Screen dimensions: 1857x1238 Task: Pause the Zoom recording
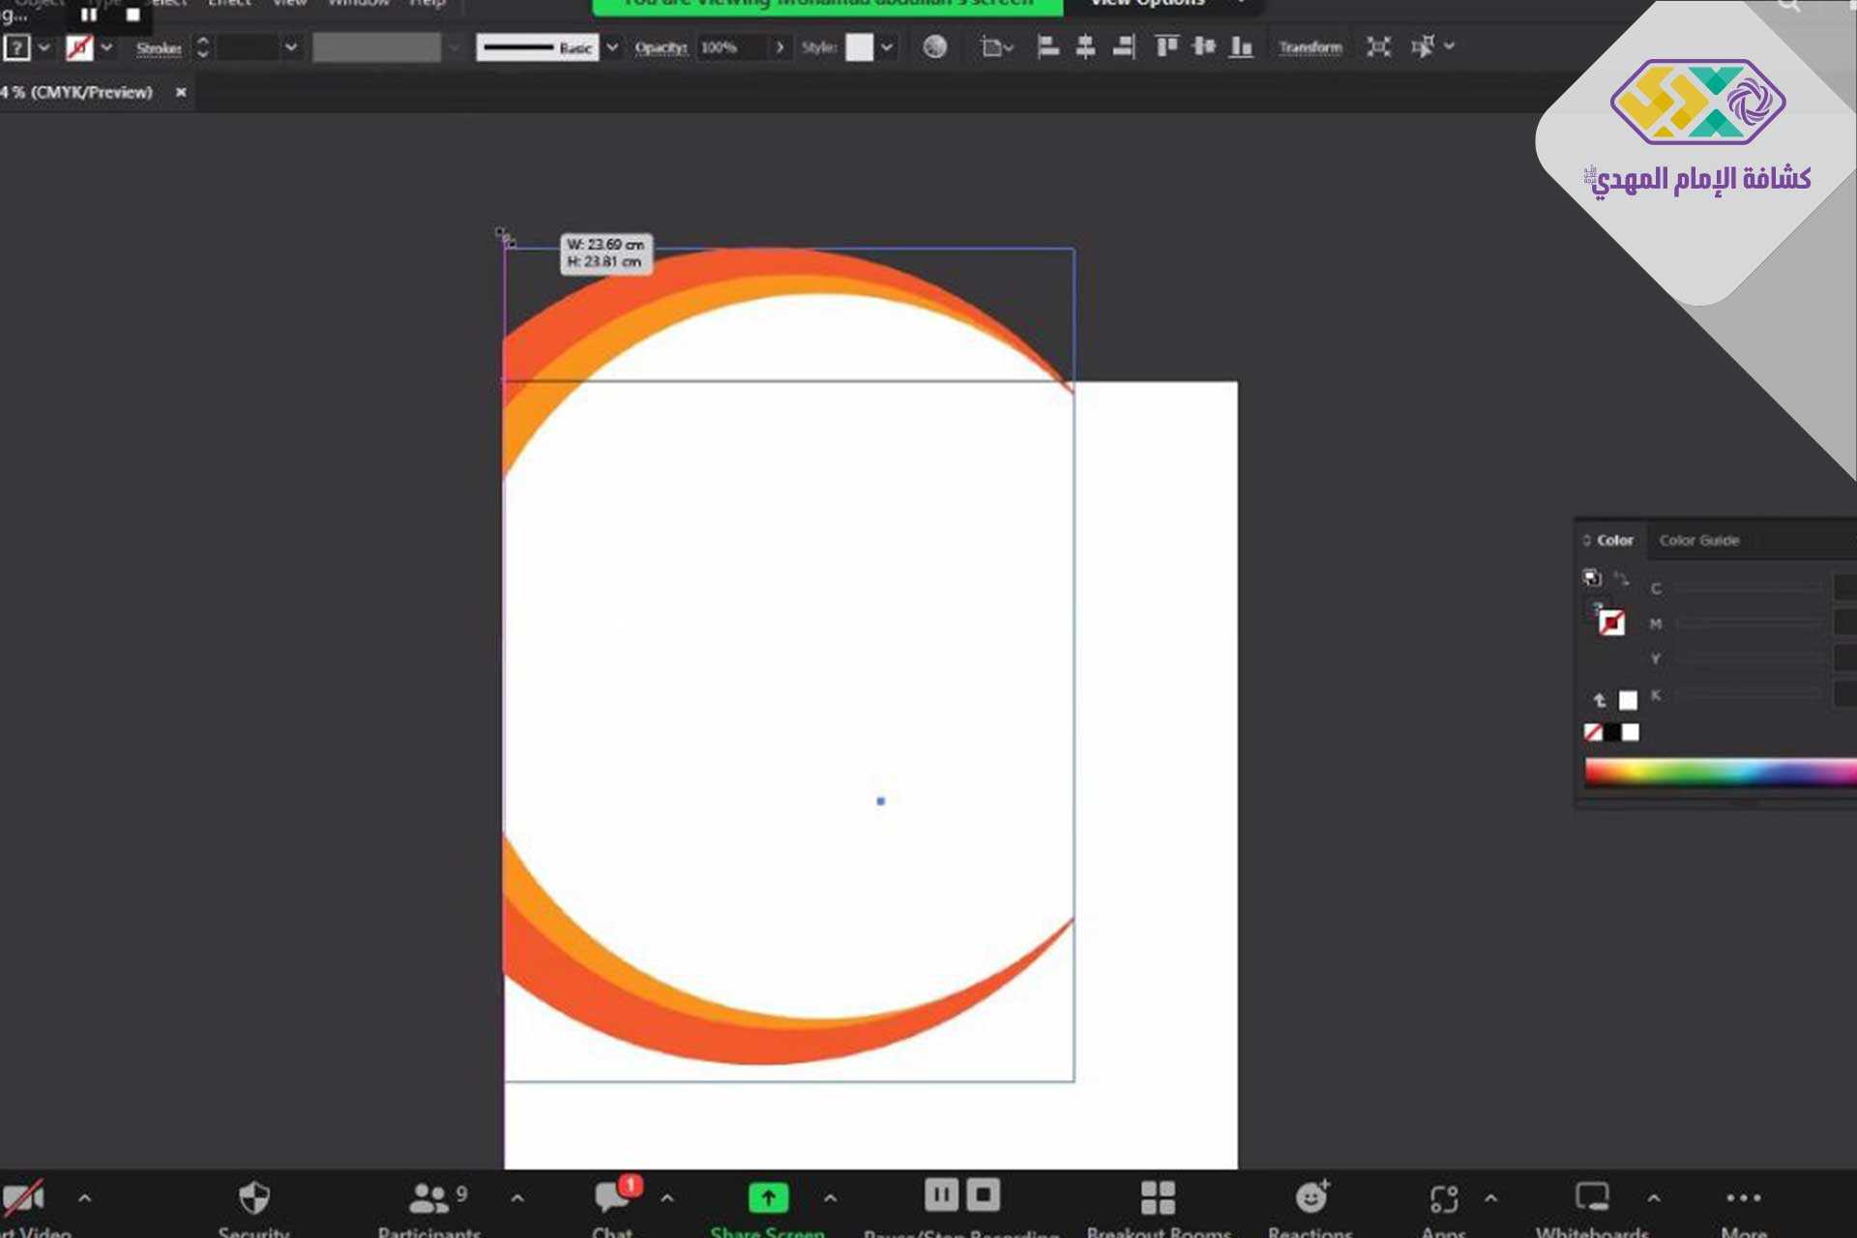[x=941, y=1194]
